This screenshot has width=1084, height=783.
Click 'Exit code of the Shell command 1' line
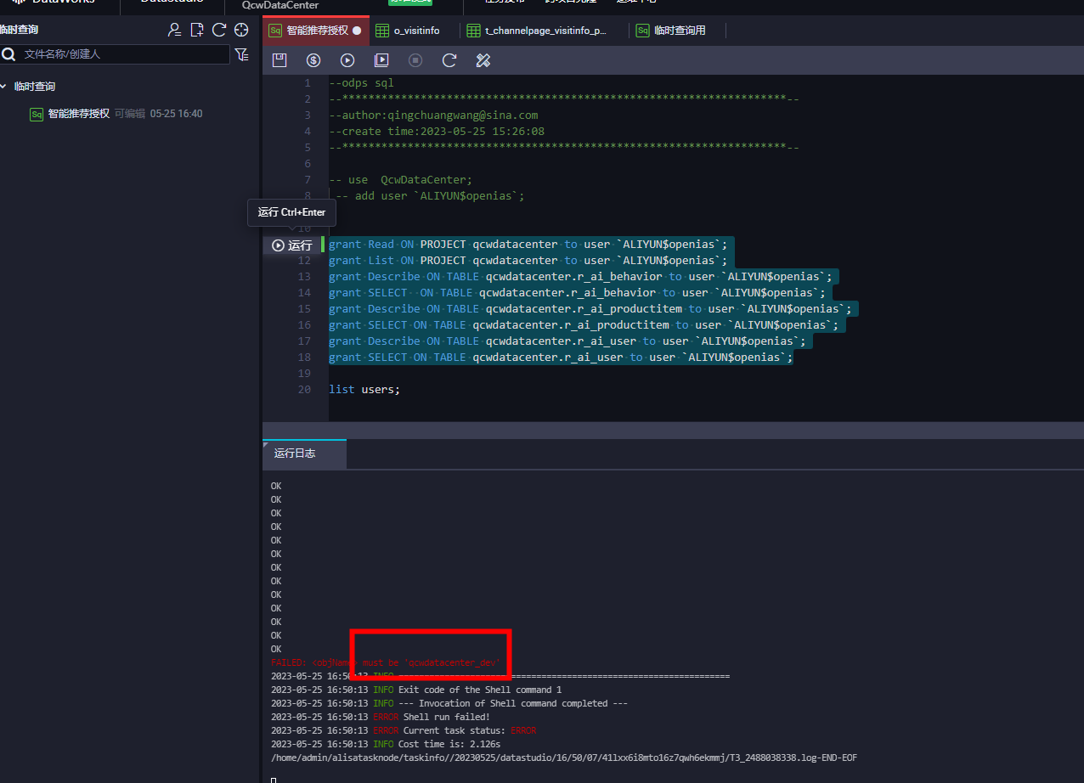point(480,690)
